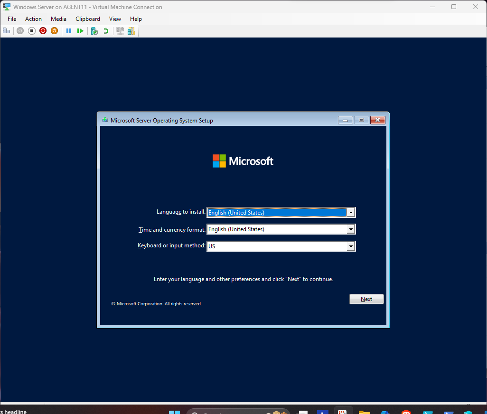This screenshot has height=414, width=487.
Task: Send Ctrl+Alt+Delete using the toolbar icon
Action: tap(6, 31)
